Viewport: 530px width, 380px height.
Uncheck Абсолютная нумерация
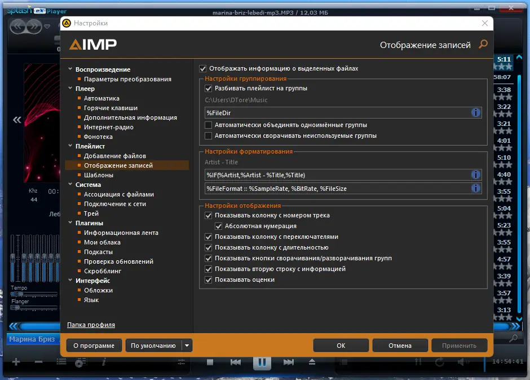click(218, 226)
